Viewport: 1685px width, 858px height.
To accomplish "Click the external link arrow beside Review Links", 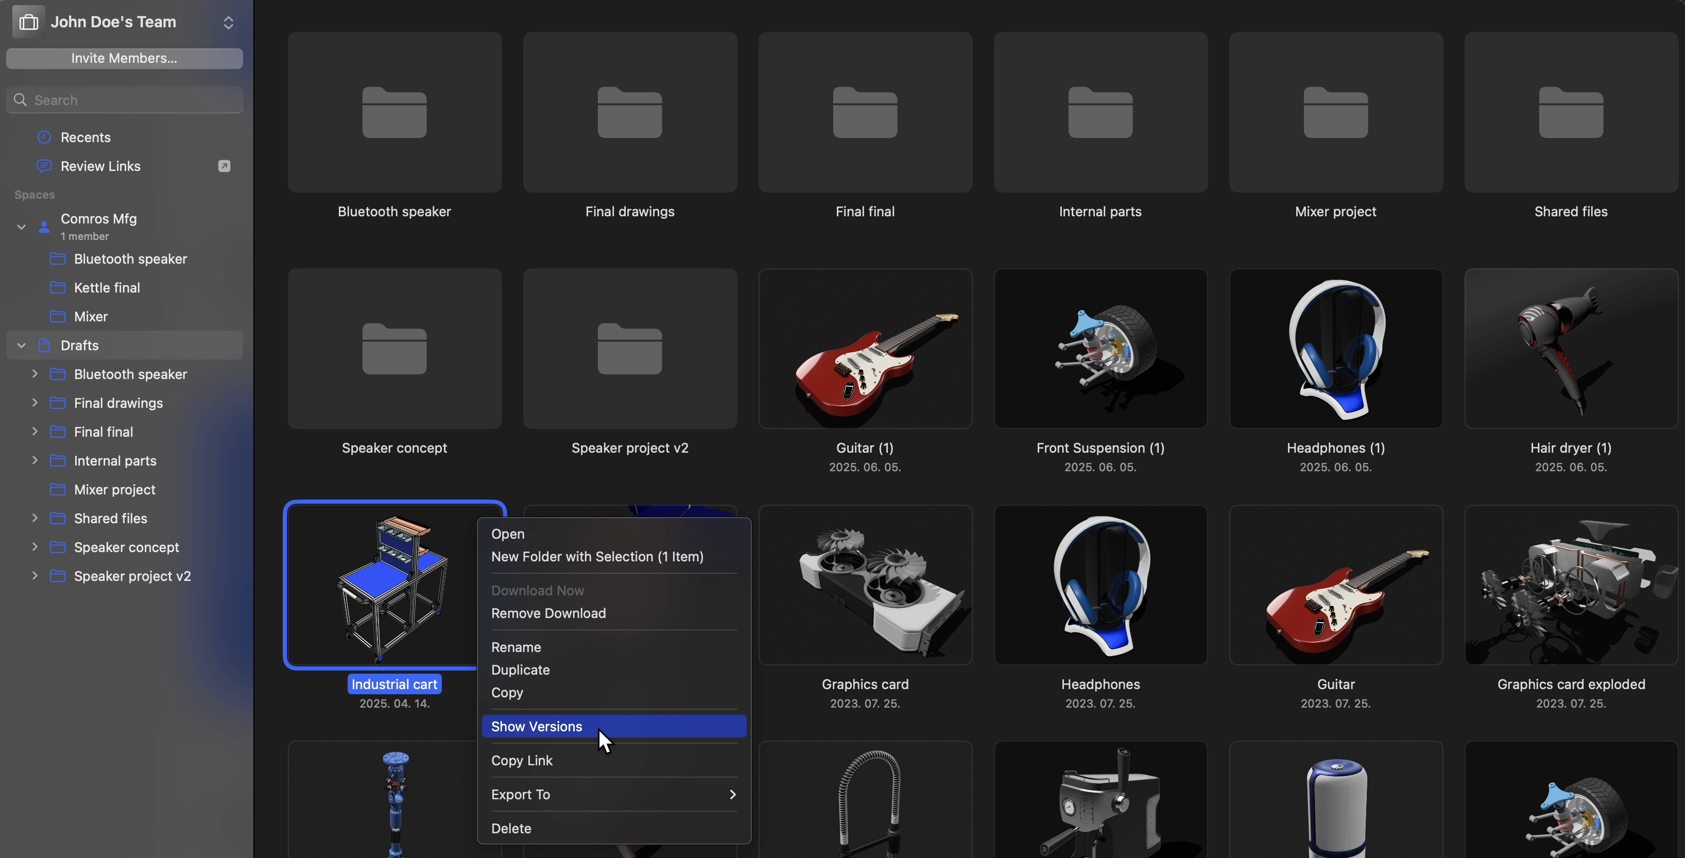I will pos(225,166).
